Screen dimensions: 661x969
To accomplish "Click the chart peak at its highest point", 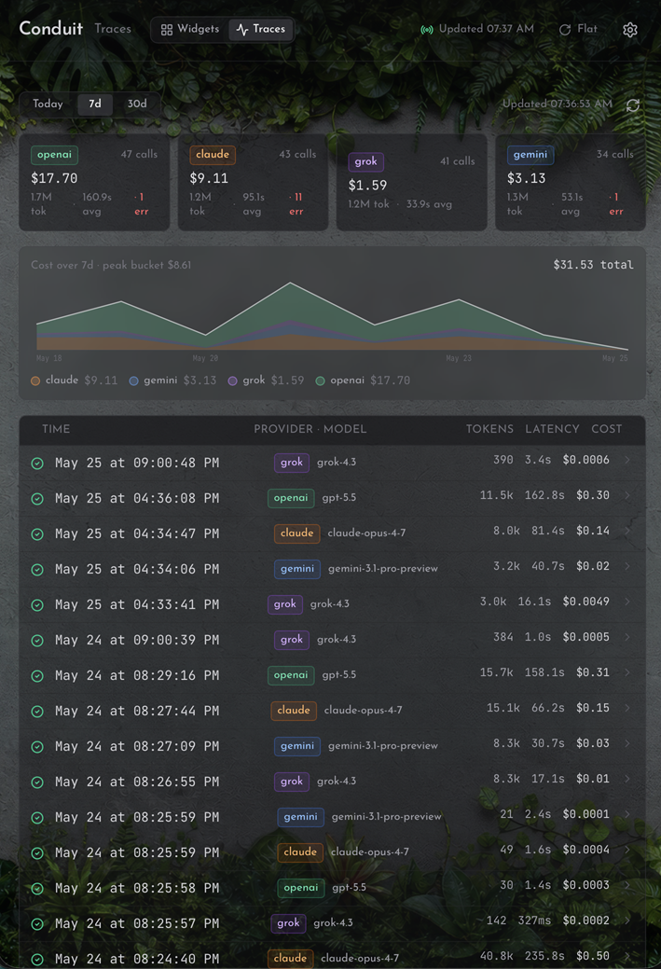I will (290, 283).
